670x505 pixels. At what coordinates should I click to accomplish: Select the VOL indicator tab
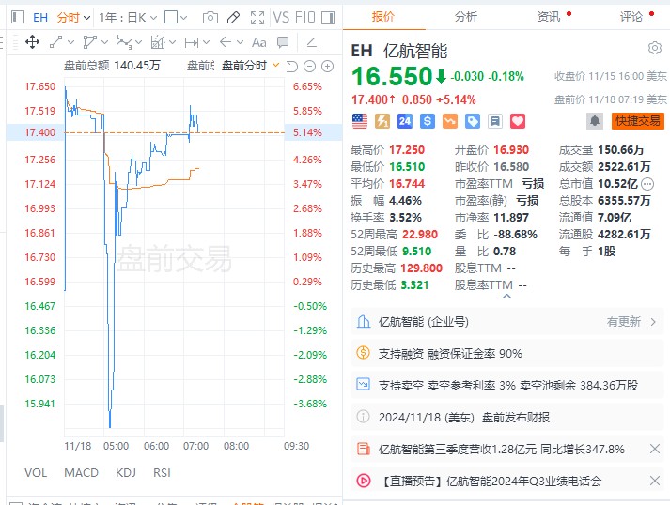(x=36, y=472)
